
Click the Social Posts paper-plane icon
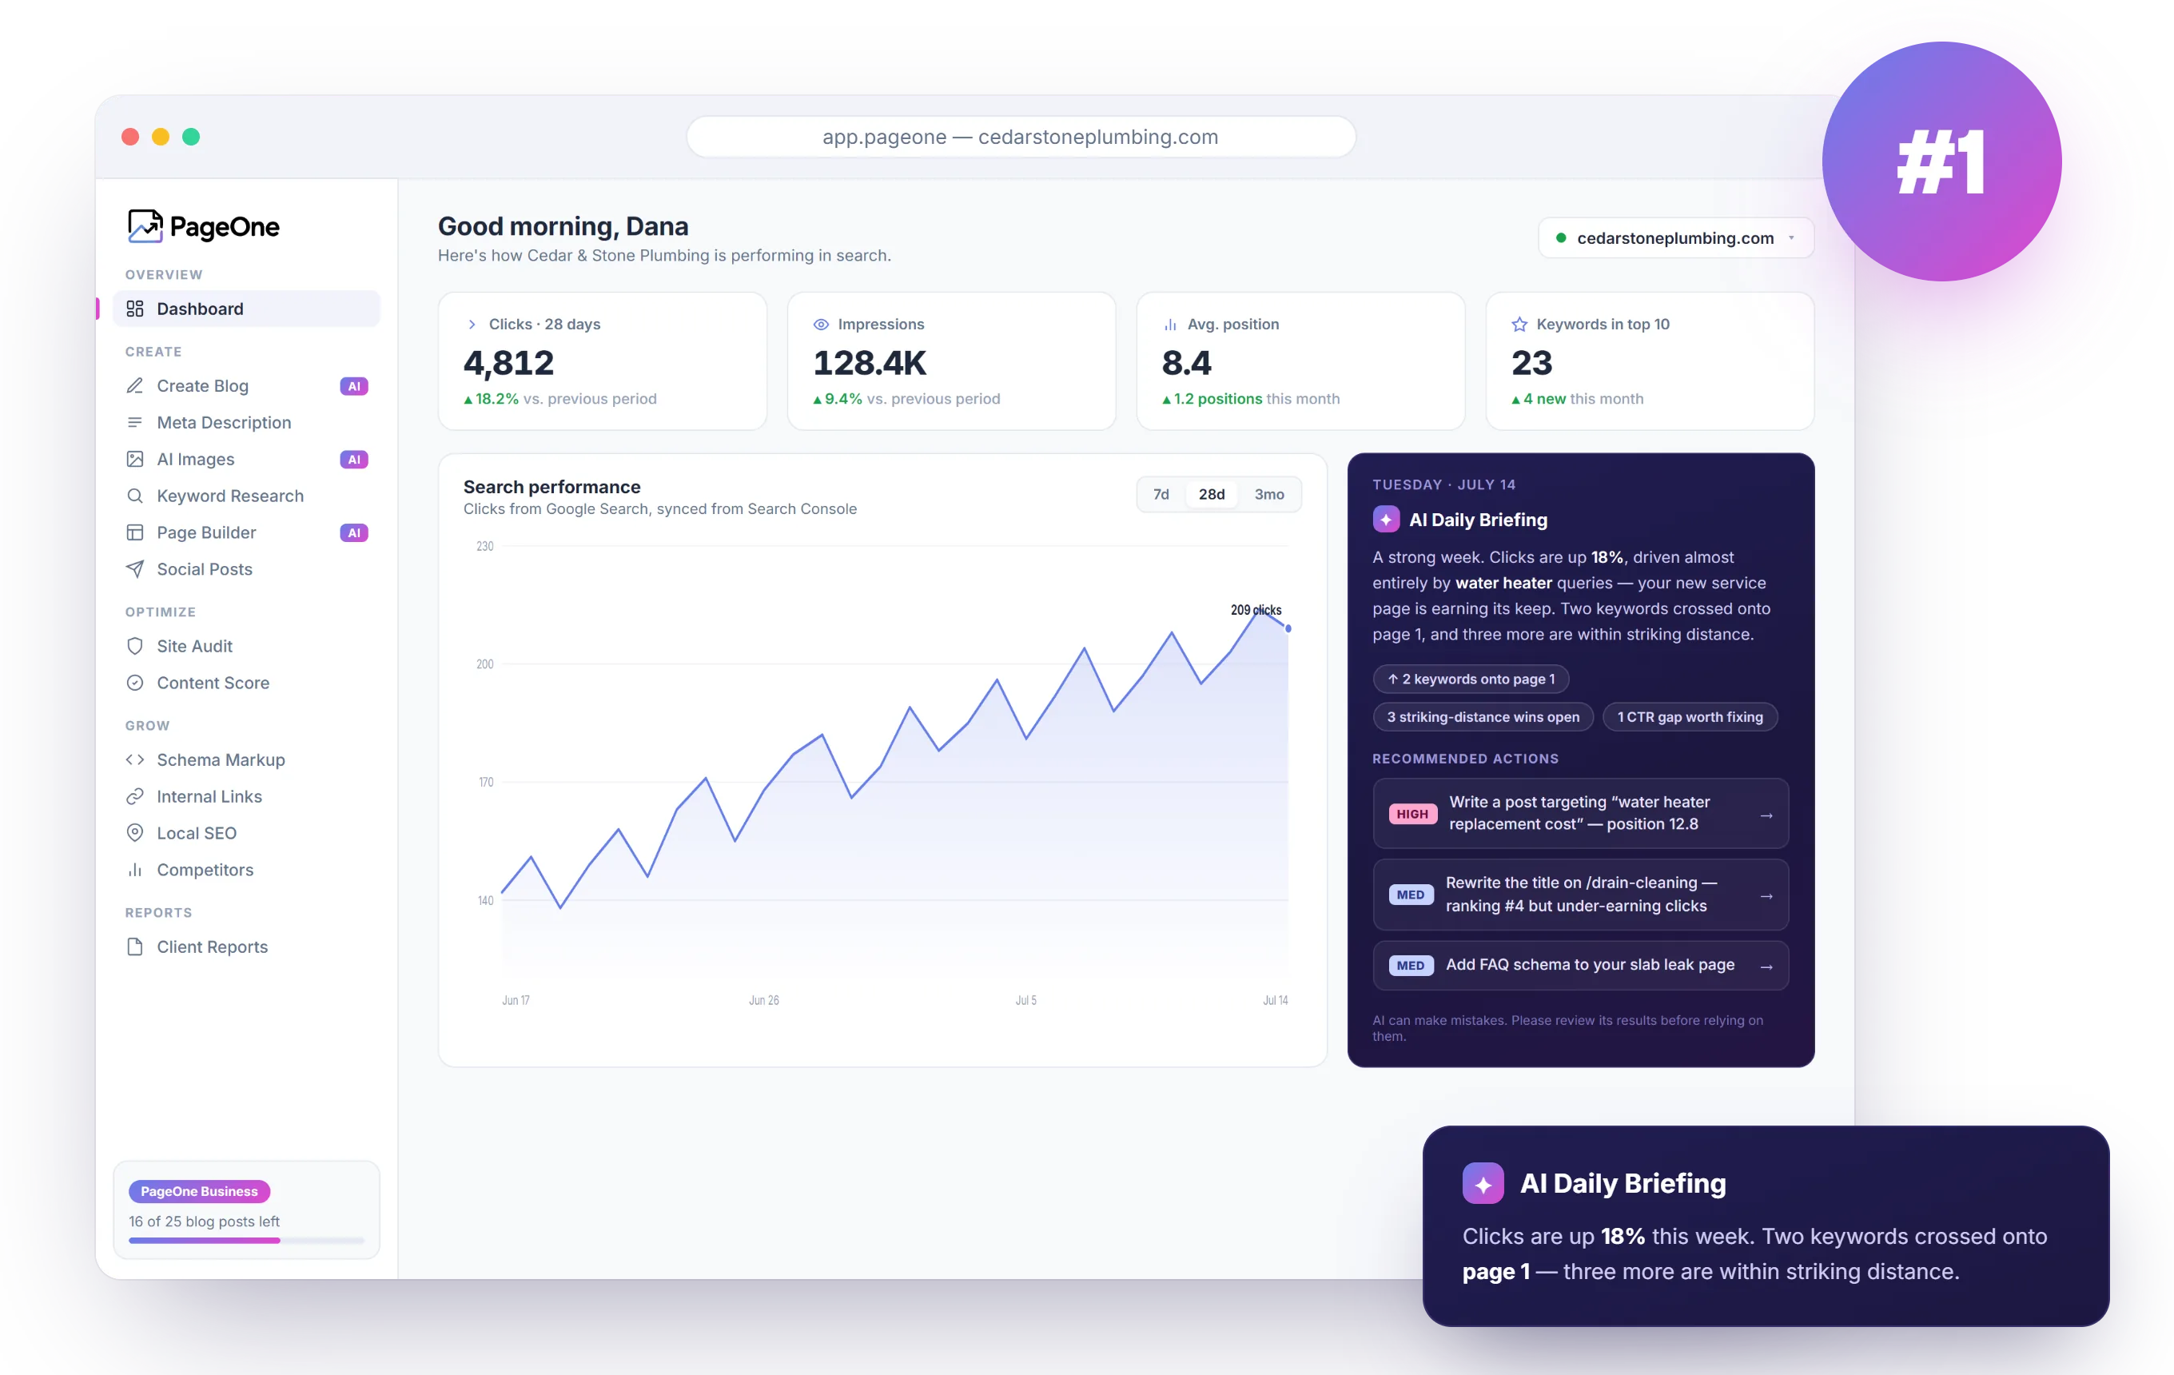click(134, 568)
